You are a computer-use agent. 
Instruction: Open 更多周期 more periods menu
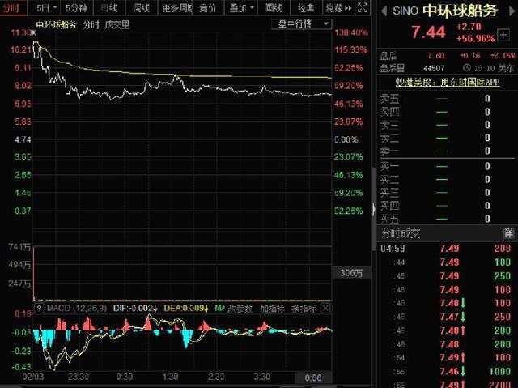[176, 8]
